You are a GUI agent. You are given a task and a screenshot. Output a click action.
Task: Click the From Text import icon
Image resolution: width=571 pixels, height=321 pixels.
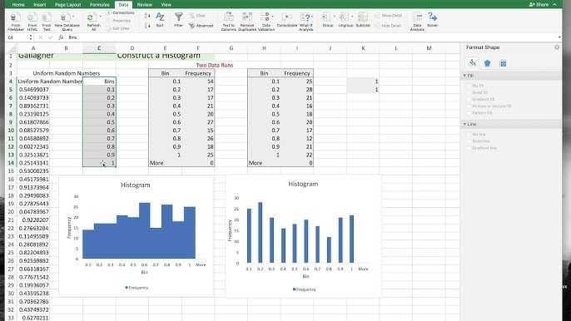coord(47,17)
